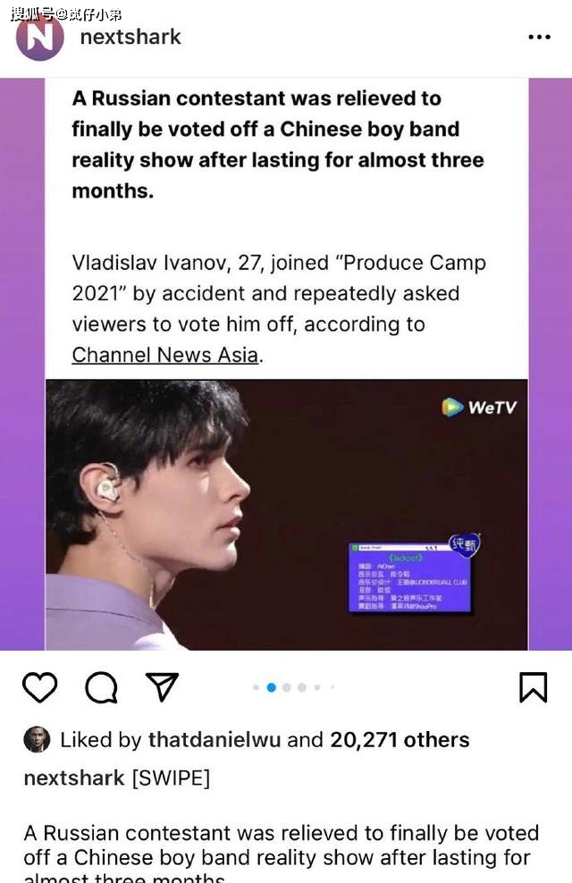The height and width of the screenshot is (883, 572).
Task: Go to fourth carousel dot
Action: pyautogui.click(x=302, y=687)
